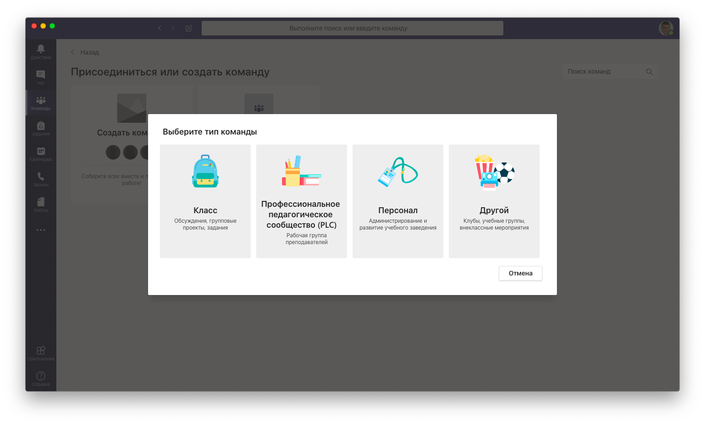
Task: Click the join team people icon card
Action: pyautogui.click(x=259, y=104)
